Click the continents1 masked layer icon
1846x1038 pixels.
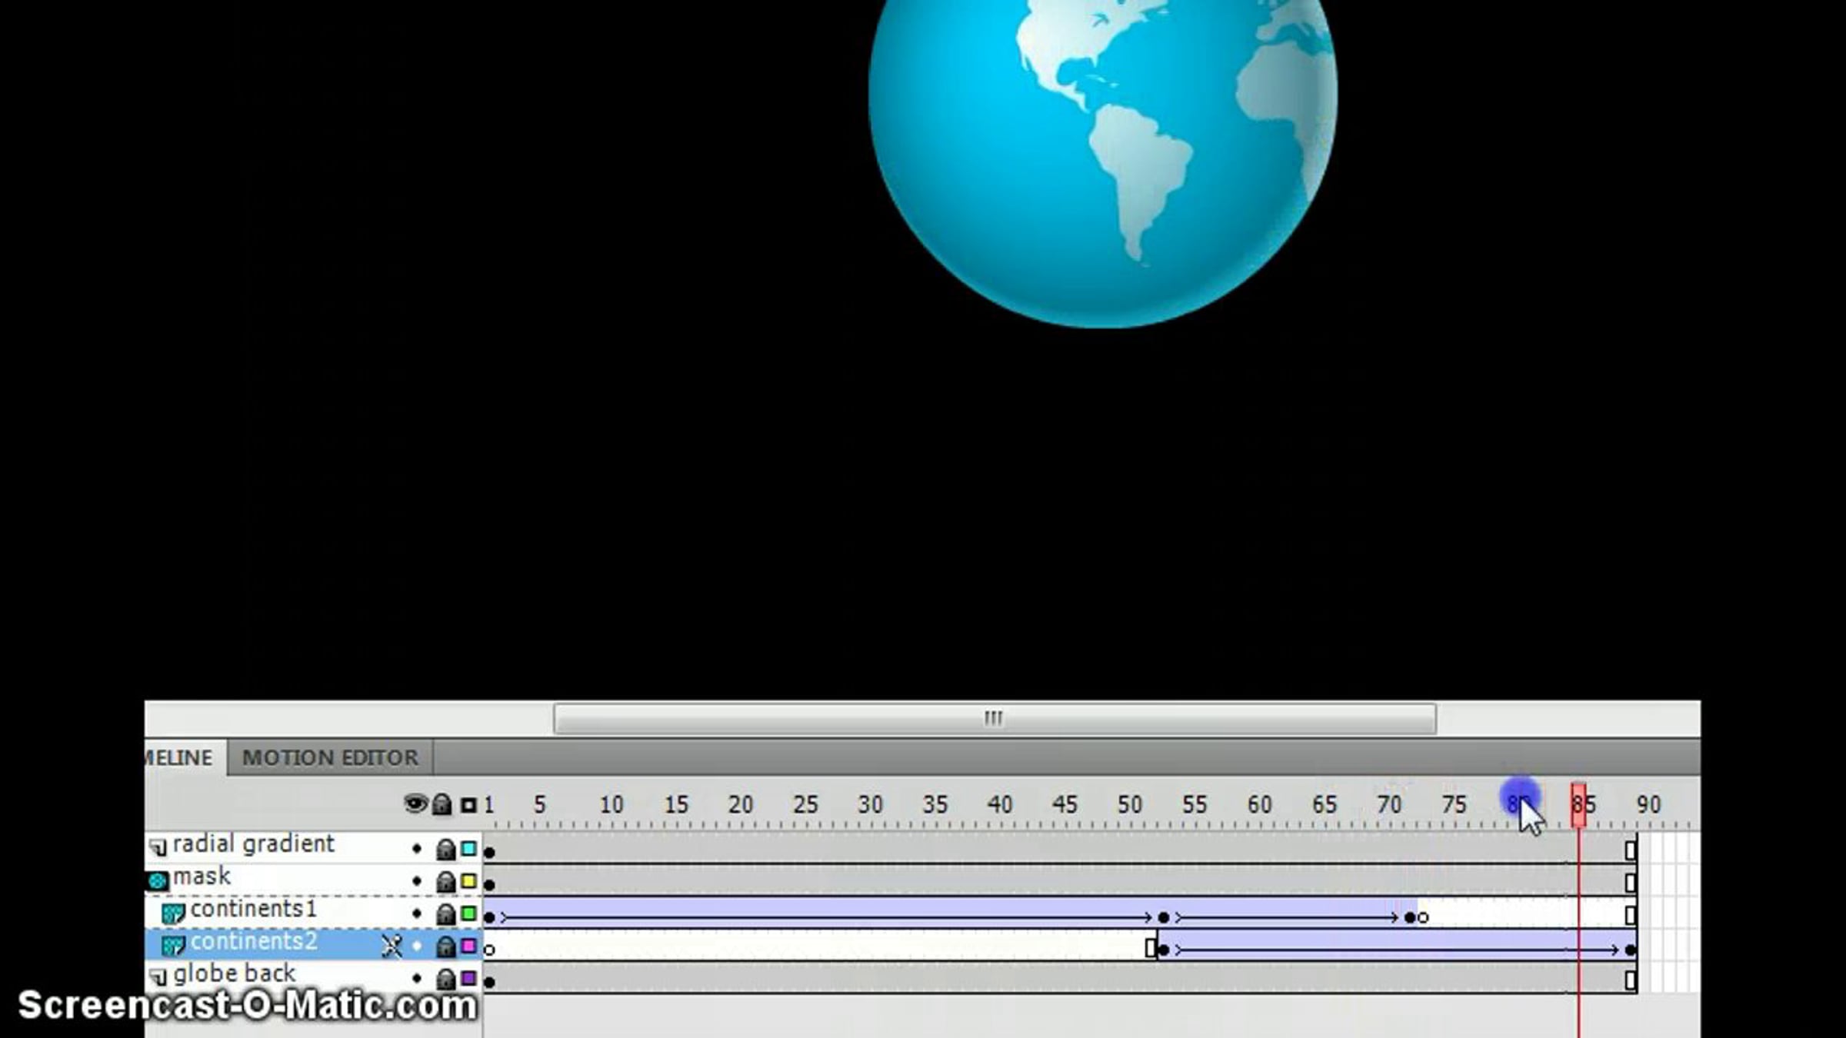tap(173, 913)
